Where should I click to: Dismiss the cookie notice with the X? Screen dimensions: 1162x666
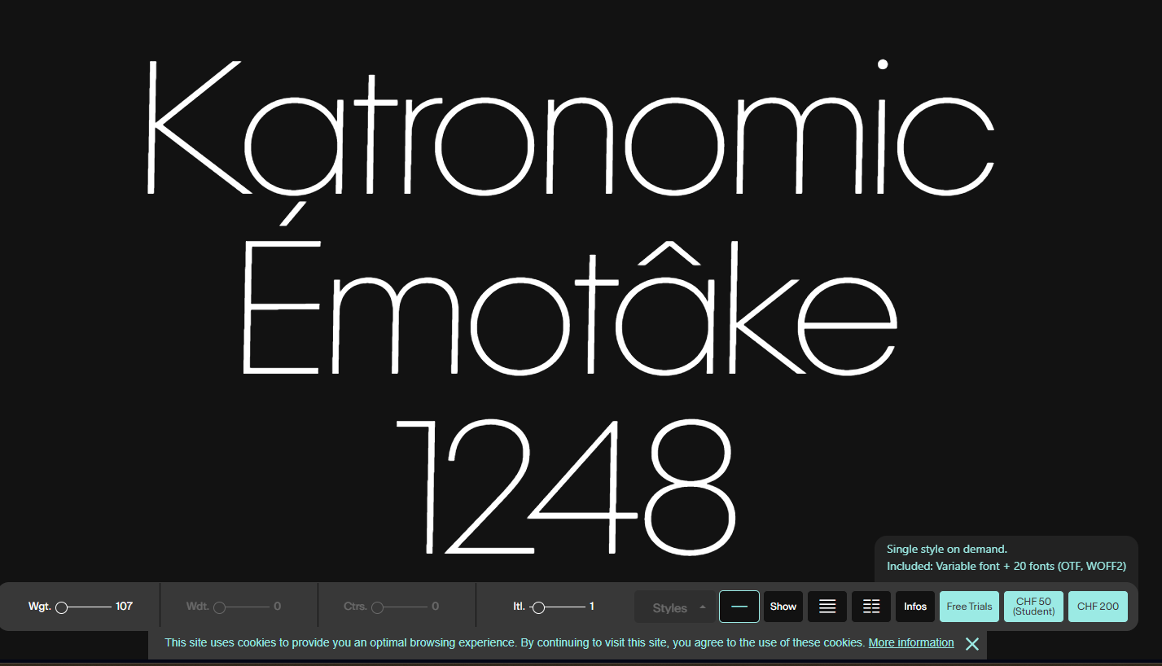971,644
